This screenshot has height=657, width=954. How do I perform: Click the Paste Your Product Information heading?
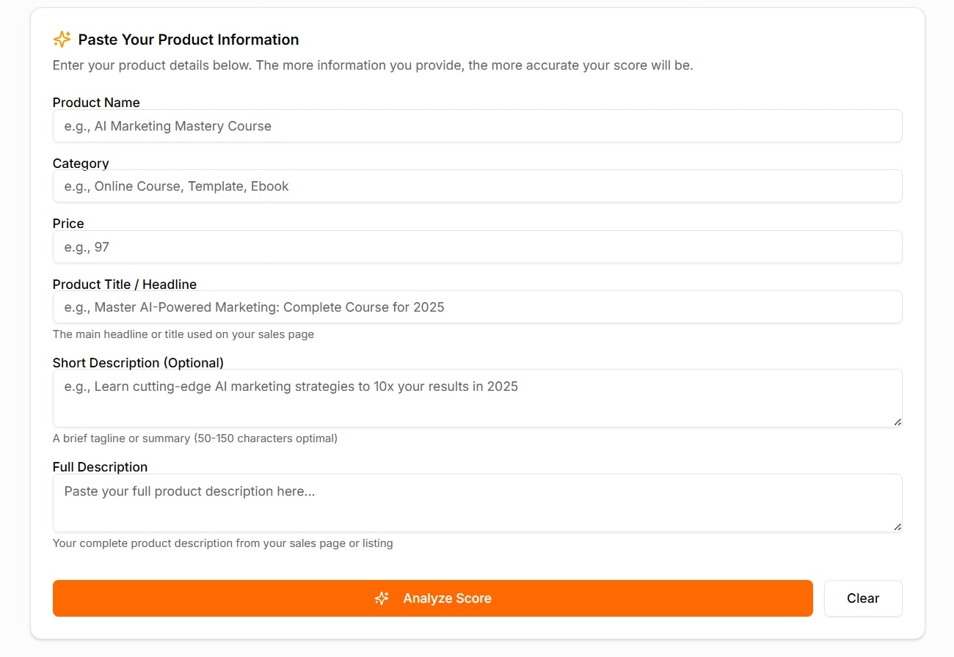(188, 40)
